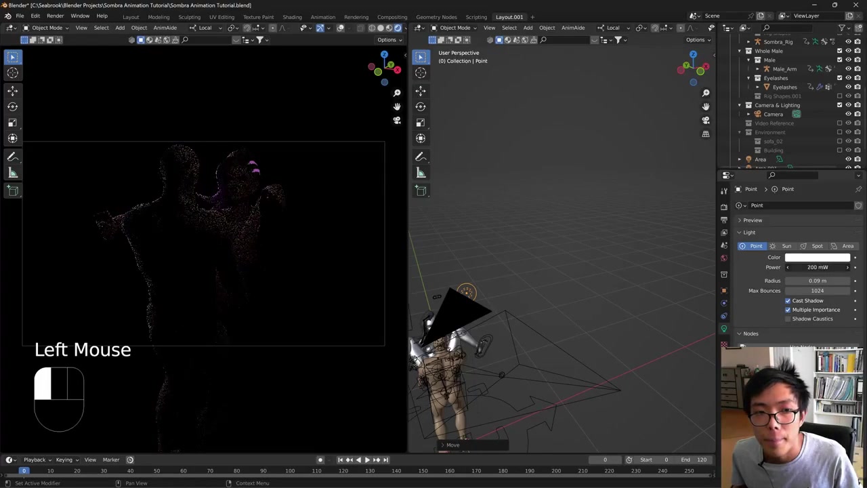Image resolution: width=867 pixels, height=488 pixels.
Task: Click the Measure tool in left viewport
Action: (x=13, y=173)
